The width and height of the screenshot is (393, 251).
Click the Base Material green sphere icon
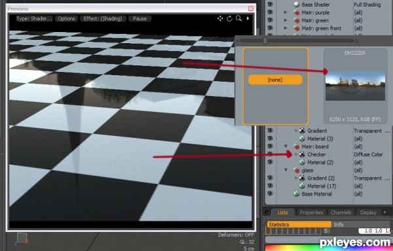[297, 194]
